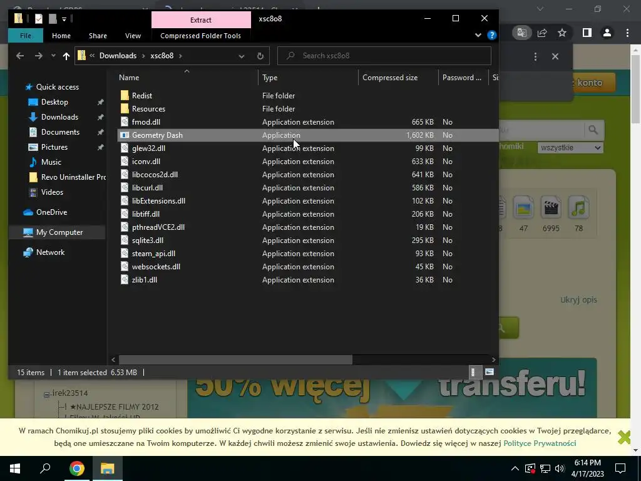Open Chrome share page icon
Viewport: 641px width, 481px height.
[542, 33]
